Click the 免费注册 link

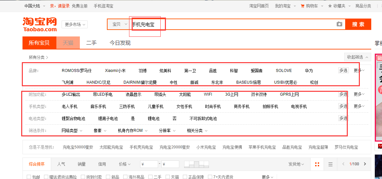[80, 6]
